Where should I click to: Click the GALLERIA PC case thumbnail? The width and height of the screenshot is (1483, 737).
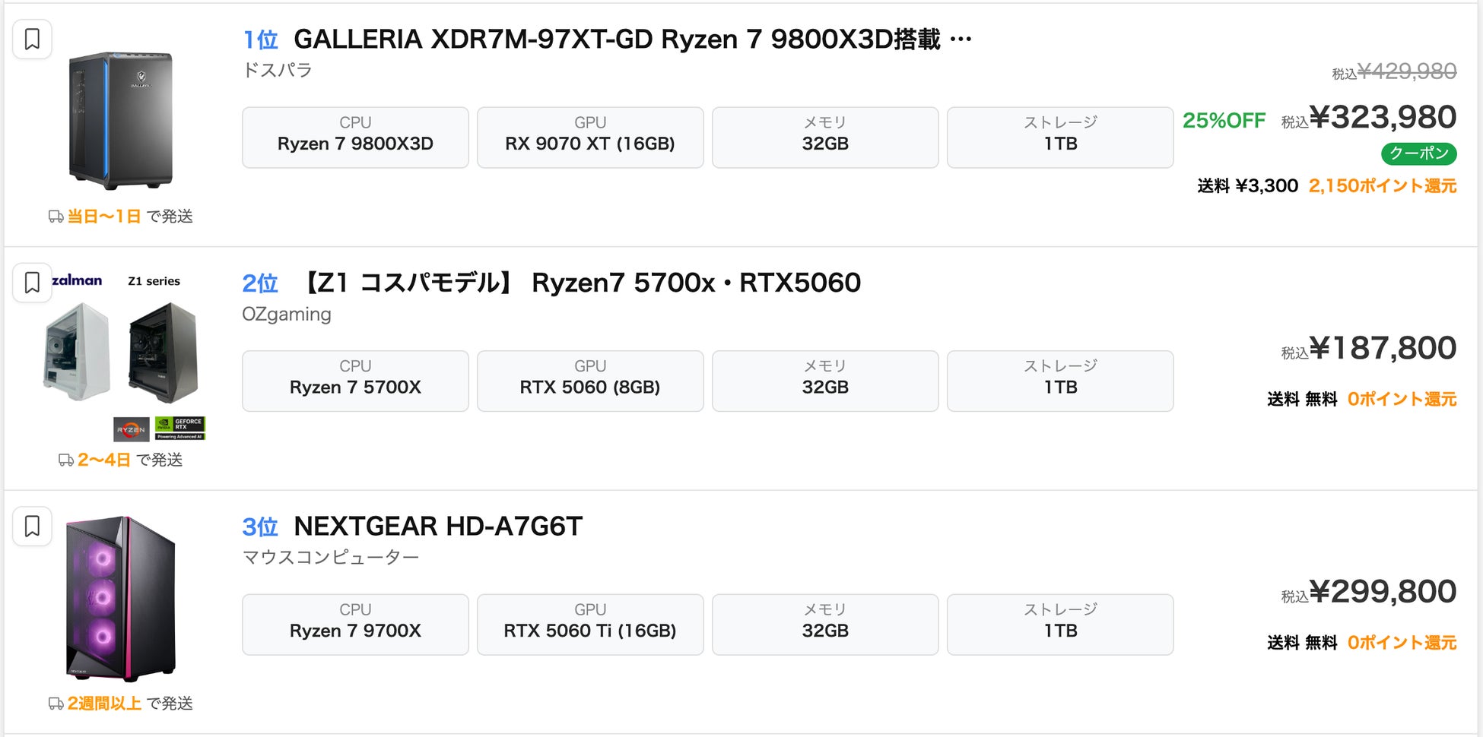click(121, 120)
